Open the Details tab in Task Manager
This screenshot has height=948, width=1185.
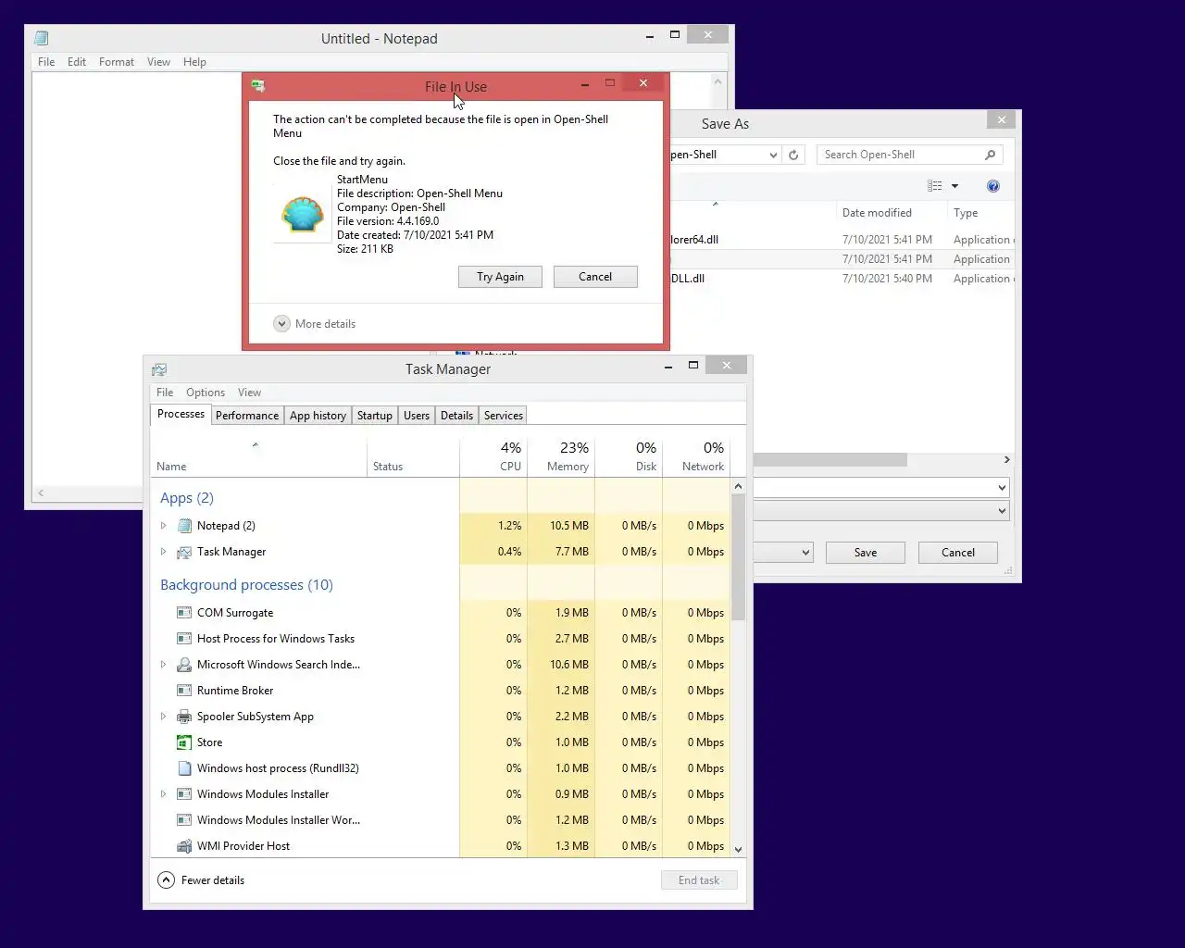pos(456,416)
